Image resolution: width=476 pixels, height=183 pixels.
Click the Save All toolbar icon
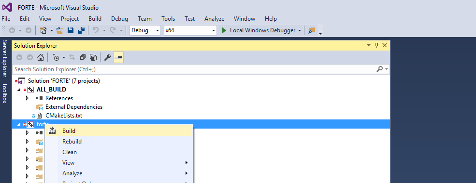pos(81,30)
